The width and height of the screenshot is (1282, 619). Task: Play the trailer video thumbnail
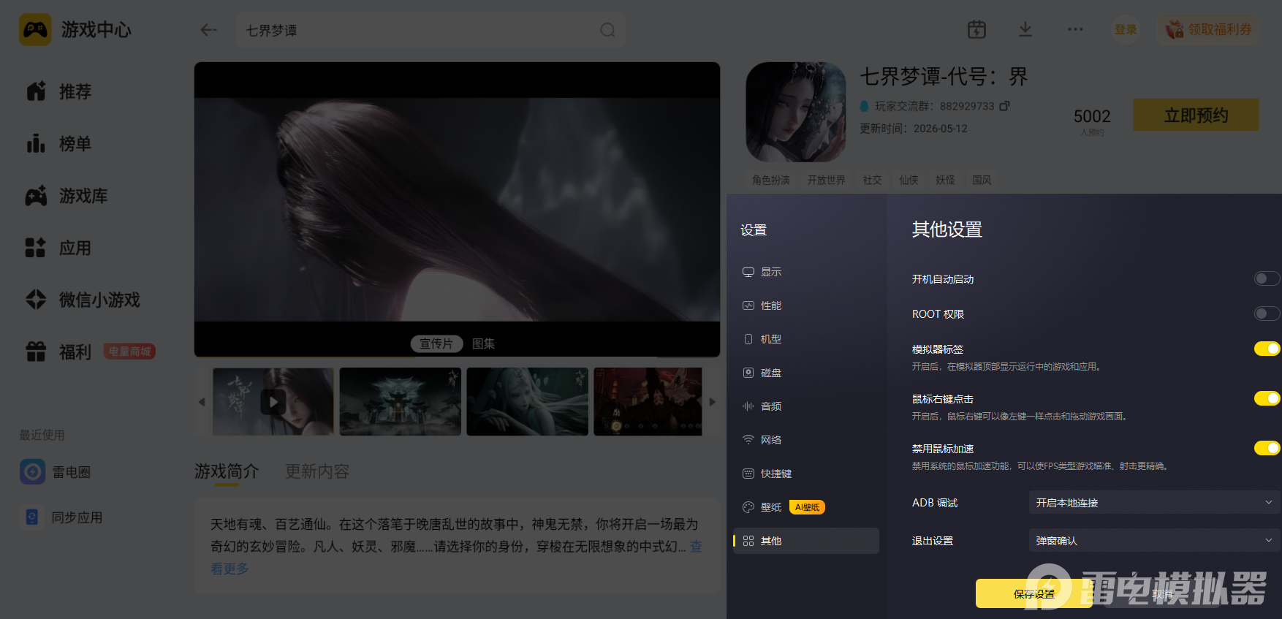pos(273,402)
